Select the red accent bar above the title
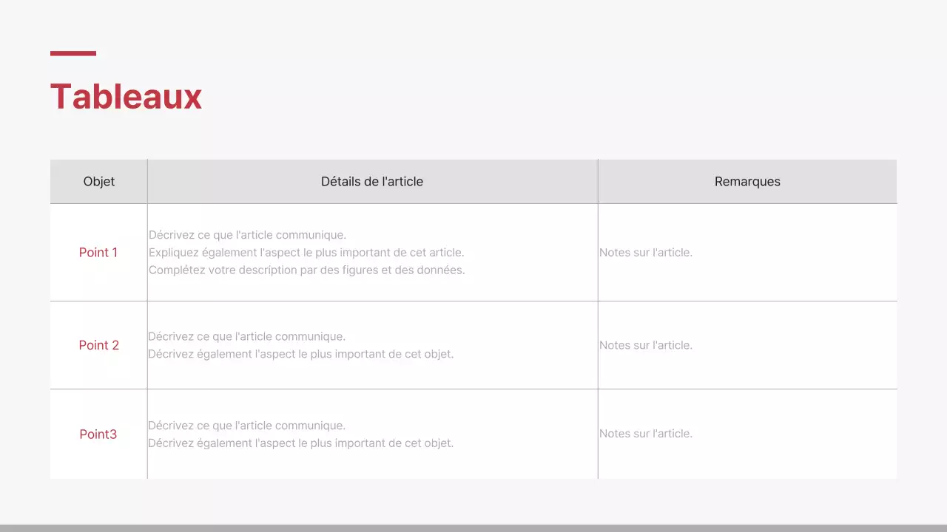This screenshot has width=947, height=532. pyautogui.click(x=73, y=53)
